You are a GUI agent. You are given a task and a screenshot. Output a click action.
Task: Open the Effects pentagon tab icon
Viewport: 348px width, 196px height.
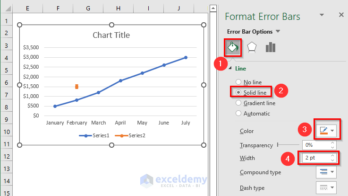click(252, 47)
